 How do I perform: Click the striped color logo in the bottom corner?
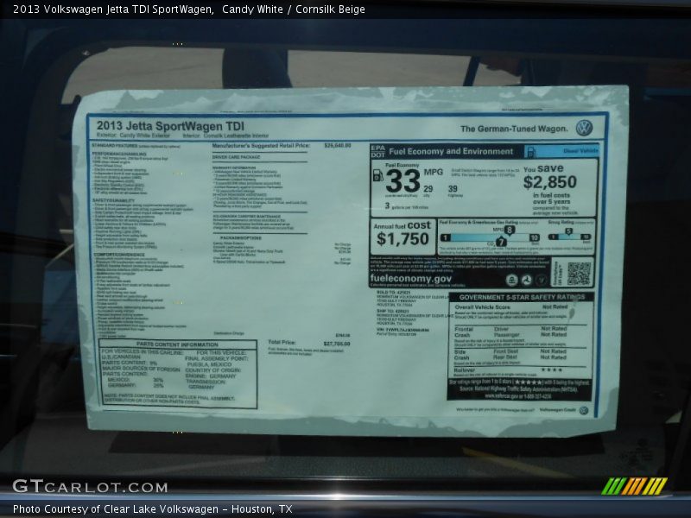[634, 486]
